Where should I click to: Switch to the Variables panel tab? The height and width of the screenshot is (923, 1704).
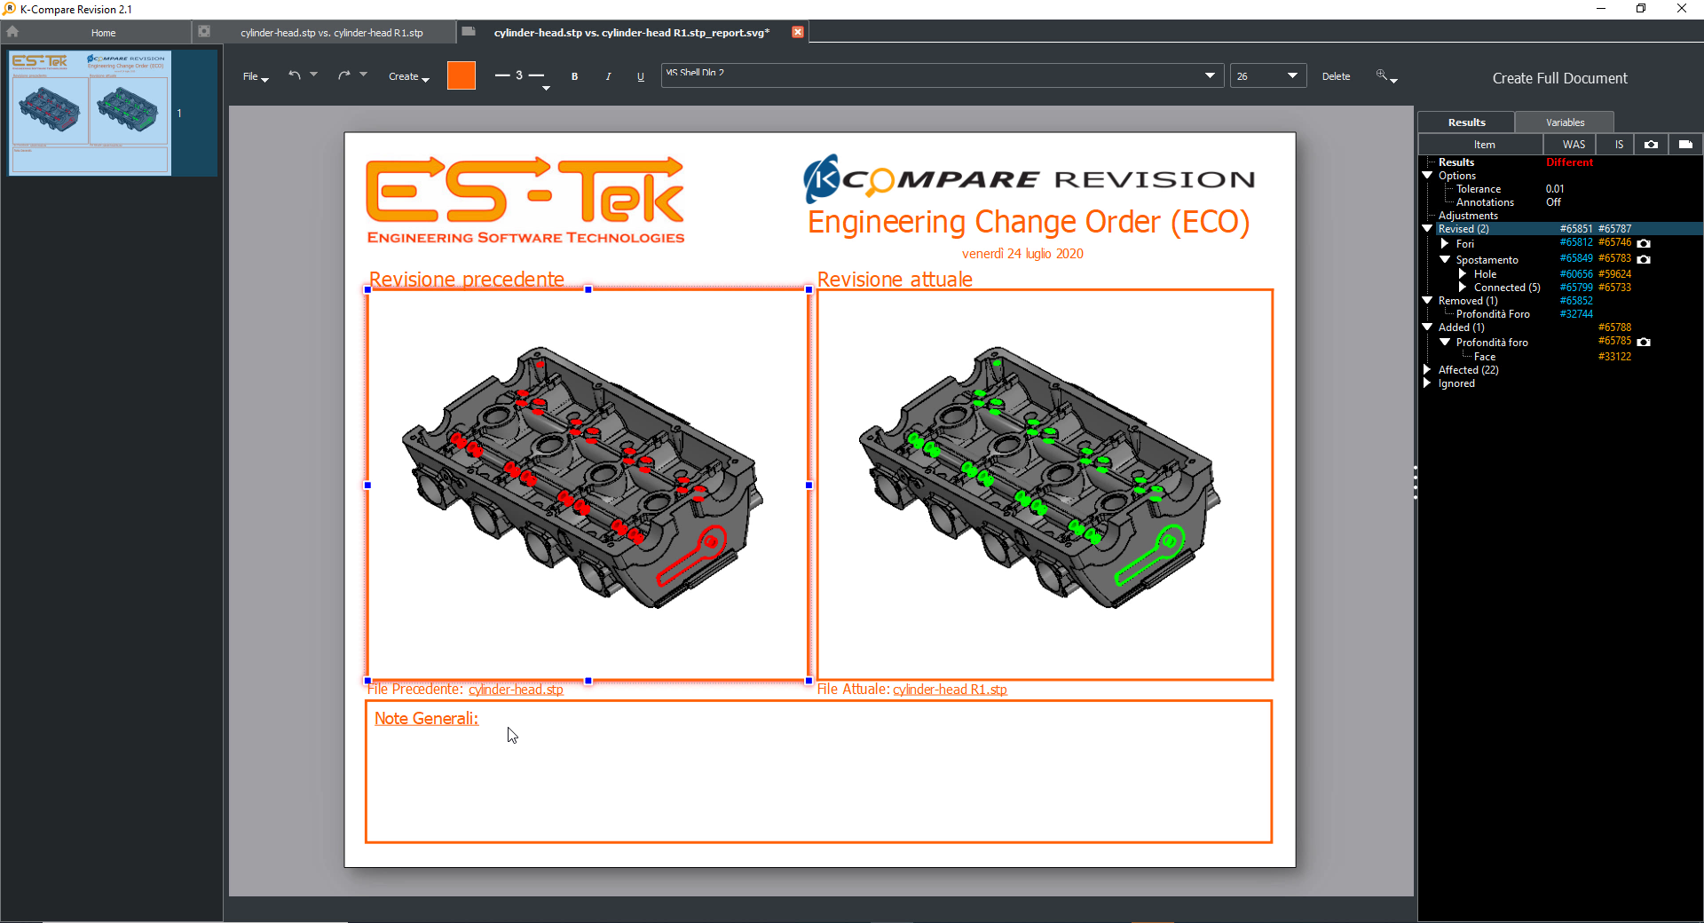tap(1565, 122)
